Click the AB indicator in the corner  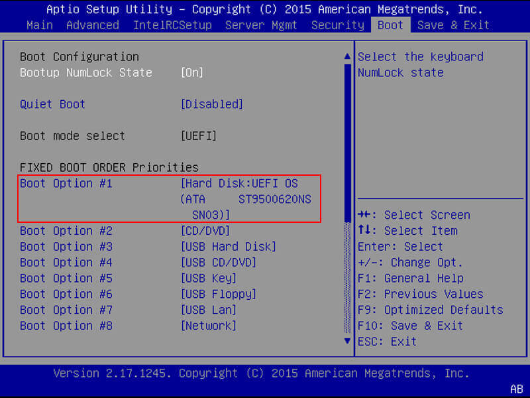pos(516,389)
